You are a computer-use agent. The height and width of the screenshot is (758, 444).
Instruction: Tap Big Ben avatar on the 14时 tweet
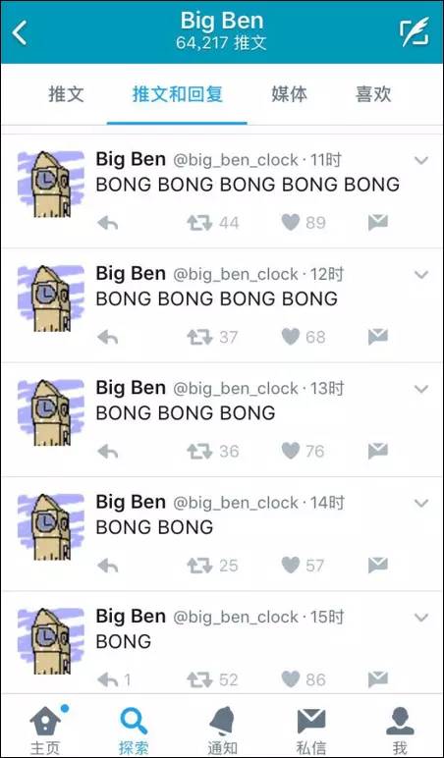coord(51,527)
